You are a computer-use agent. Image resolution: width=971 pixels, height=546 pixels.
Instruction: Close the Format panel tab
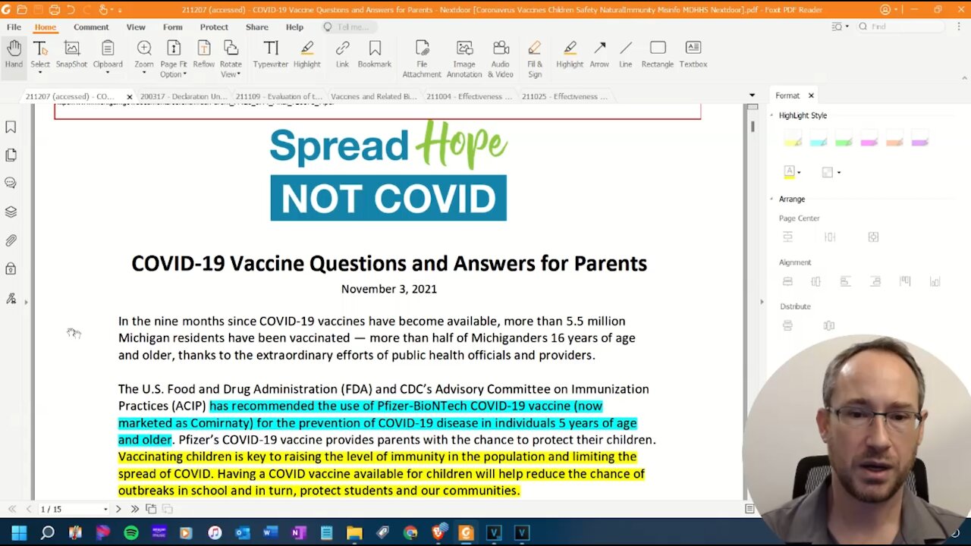click(x=811, y=96)
